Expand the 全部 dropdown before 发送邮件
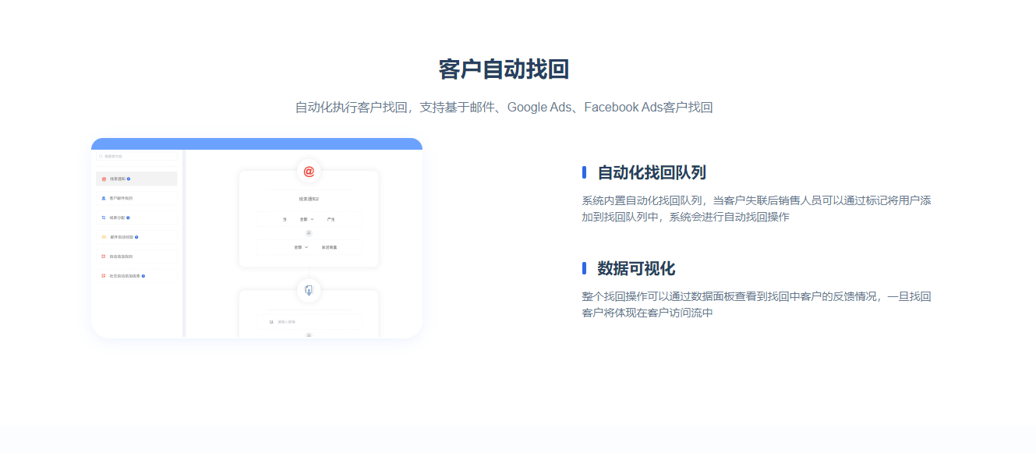 click(x=301, y=247)
